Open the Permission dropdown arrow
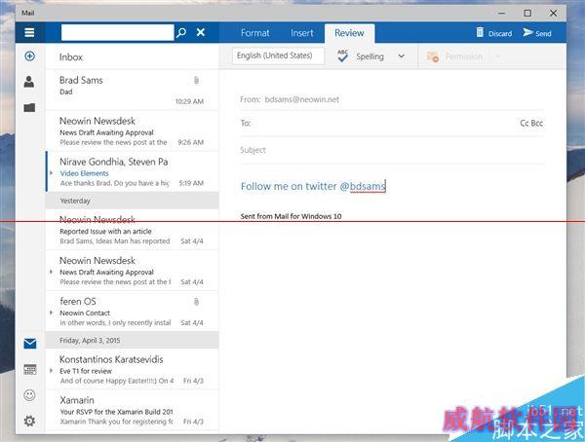 click(497, 56)
